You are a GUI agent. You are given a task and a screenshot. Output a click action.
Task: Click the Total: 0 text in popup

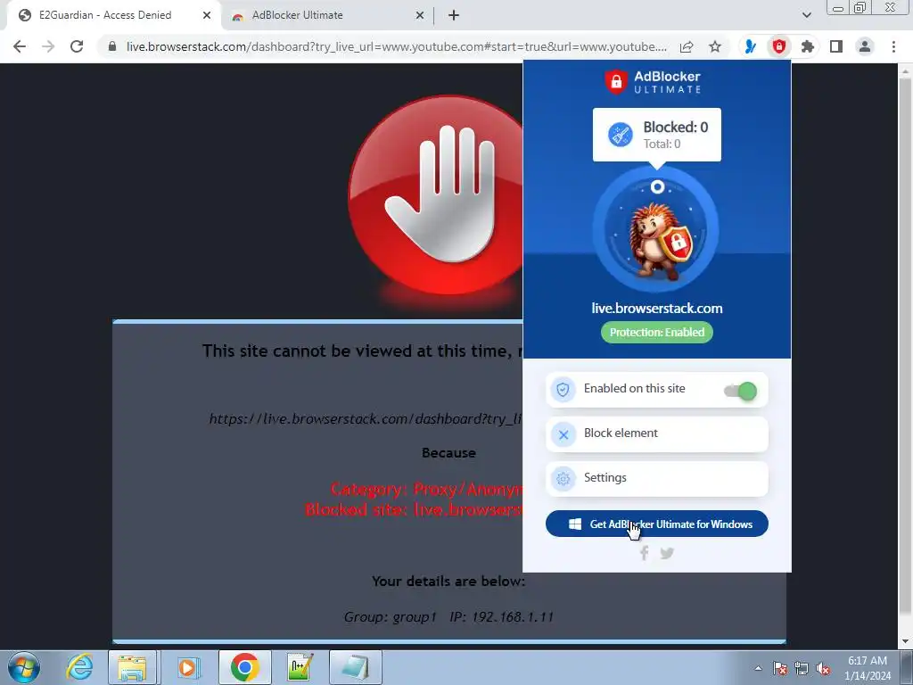[662, 144]
